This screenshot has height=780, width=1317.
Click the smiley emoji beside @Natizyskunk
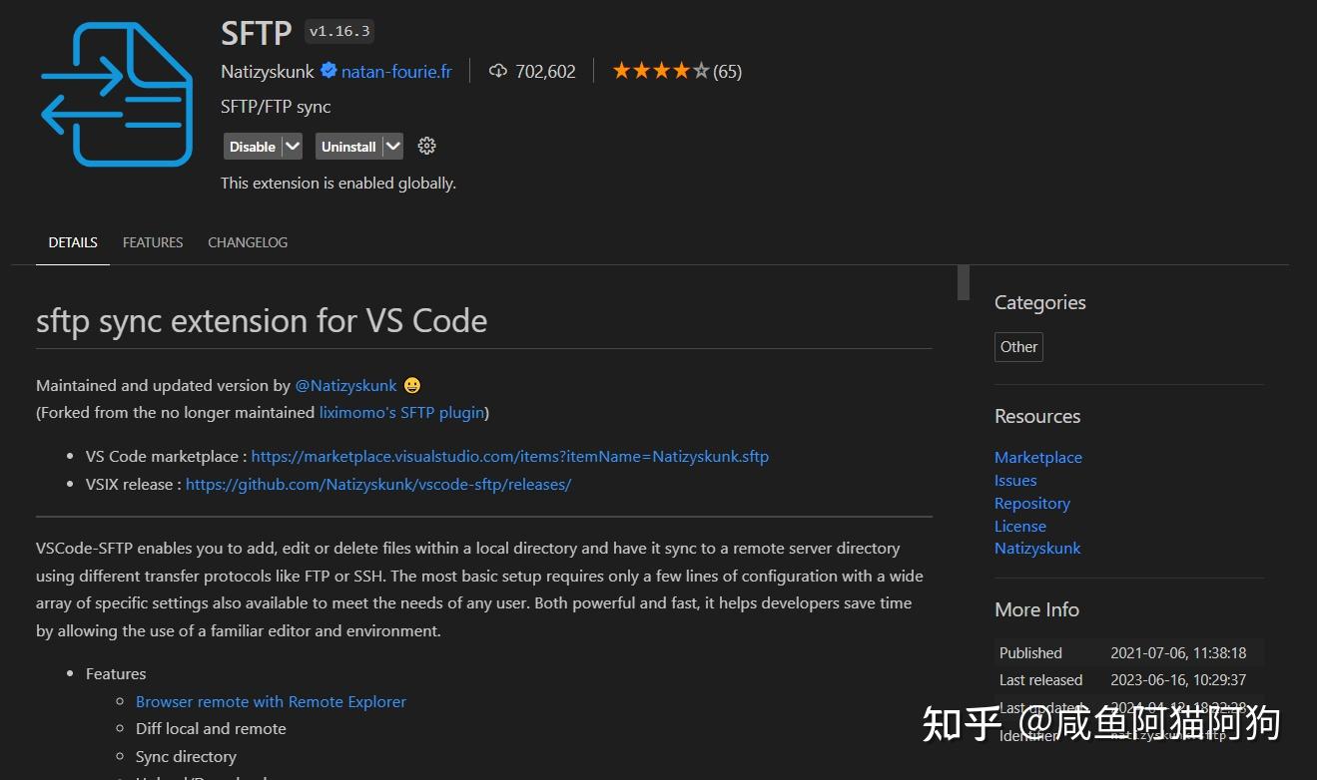coord(411,385)
